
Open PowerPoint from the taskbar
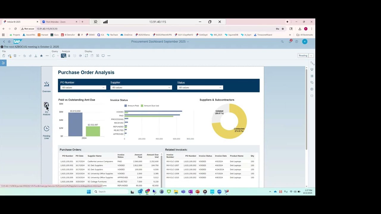click(x=198, y=192)
